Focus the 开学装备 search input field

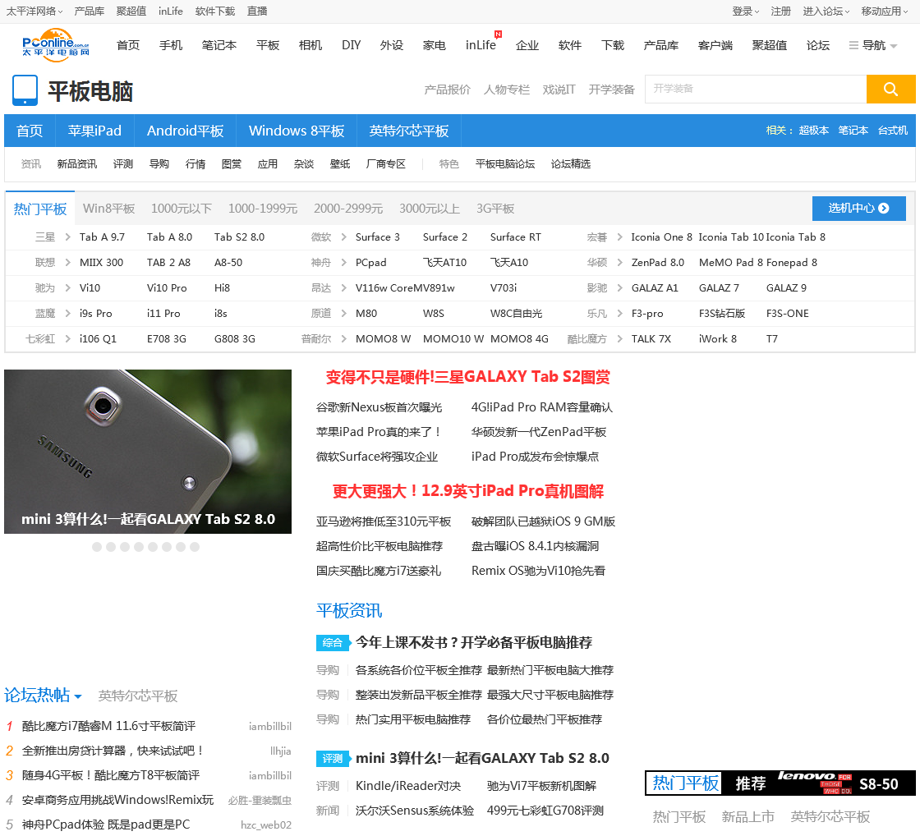point(756,90)
